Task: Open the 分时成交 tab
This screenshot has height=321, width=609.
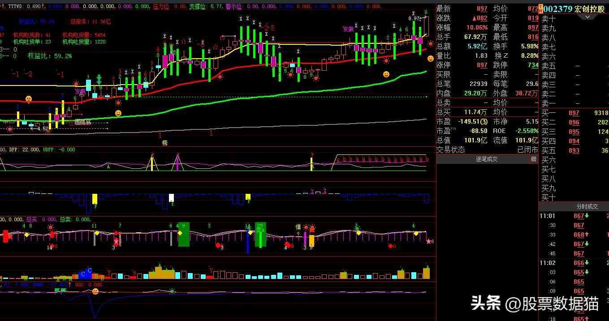Action: coord(587,206)
